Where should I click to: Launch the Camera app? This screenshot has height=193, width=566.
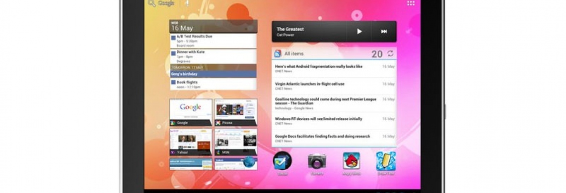[x=317, y=161]
